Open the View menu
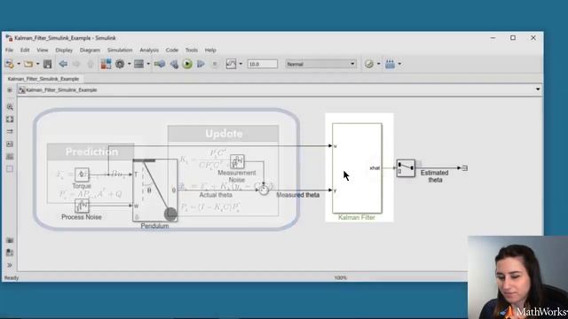 point(43,50)
